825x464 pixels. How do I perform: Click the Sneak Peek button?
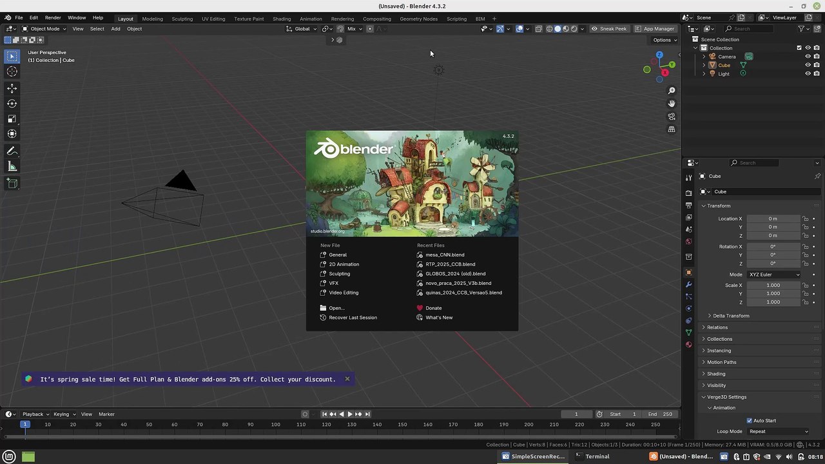pos(608,28)
